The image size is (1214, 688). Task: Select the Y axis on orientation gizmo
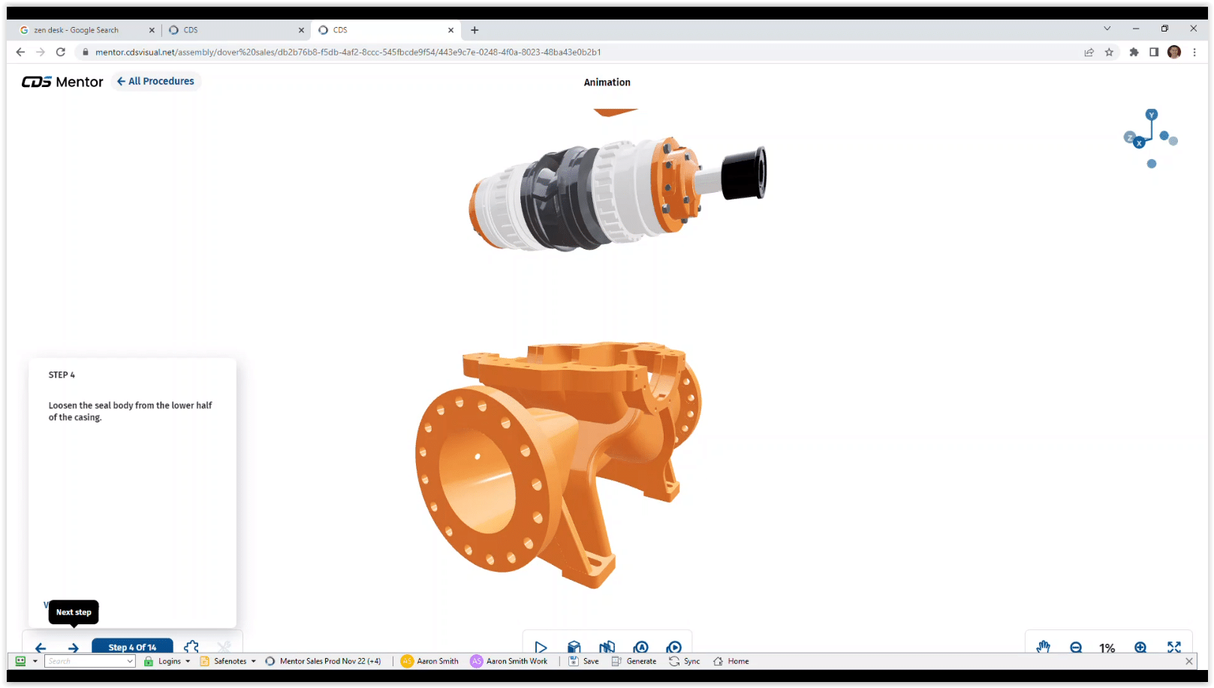tap(1151, 115)
